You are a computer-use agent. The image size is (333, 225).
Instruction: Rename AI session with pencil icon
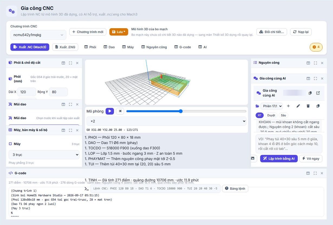(298, 106)
